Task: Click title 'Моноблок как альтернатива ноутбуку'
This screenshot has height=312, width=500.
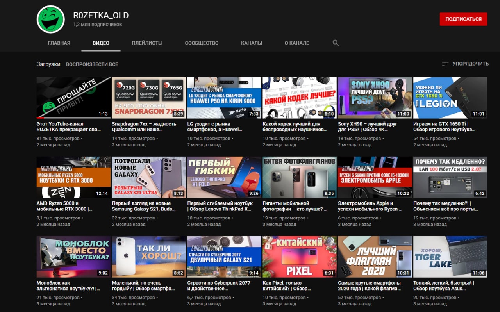Action: point(68,285)
